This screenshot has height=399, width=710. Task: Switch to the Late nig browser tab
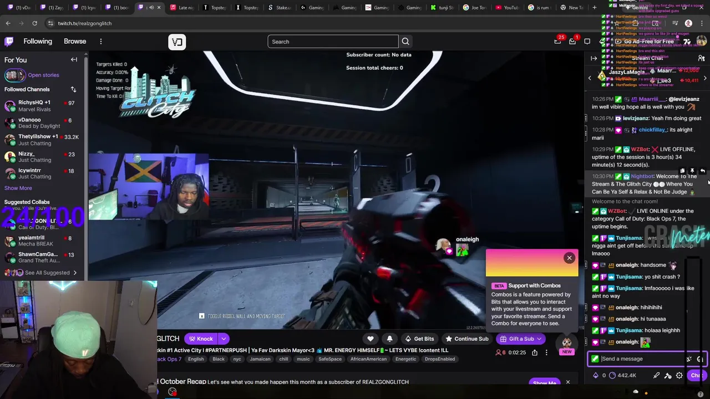tap(182, 7)
